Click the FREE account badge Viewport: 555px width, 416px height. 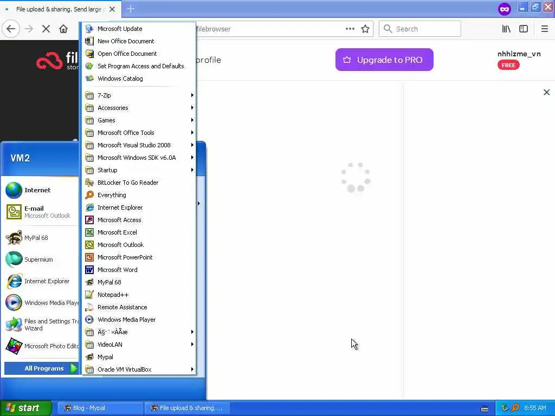[x=508, y=65]
